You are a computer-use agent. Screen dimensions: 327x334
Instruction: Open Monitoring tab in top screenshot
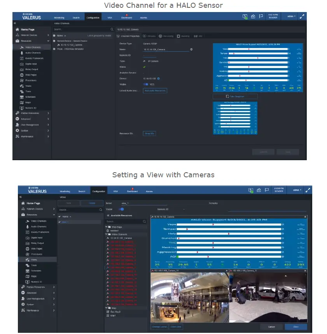point(59,17)
